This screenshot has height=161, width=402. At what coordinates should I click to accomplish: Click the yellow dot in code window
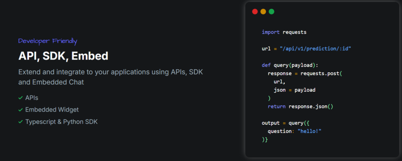(x=263, y=12)
